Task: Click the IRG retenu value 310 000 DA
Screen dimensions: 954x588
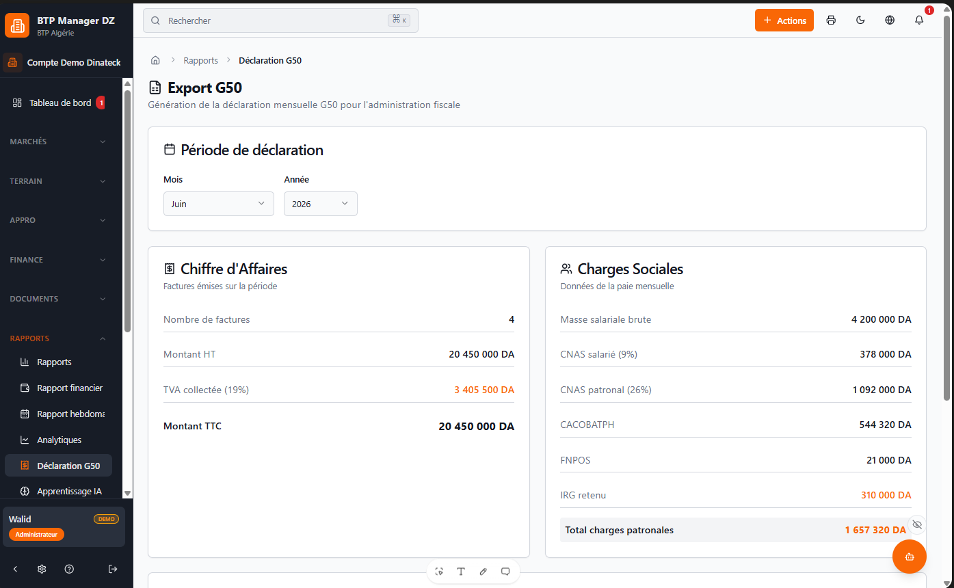Action: click(x=886, y=495)
